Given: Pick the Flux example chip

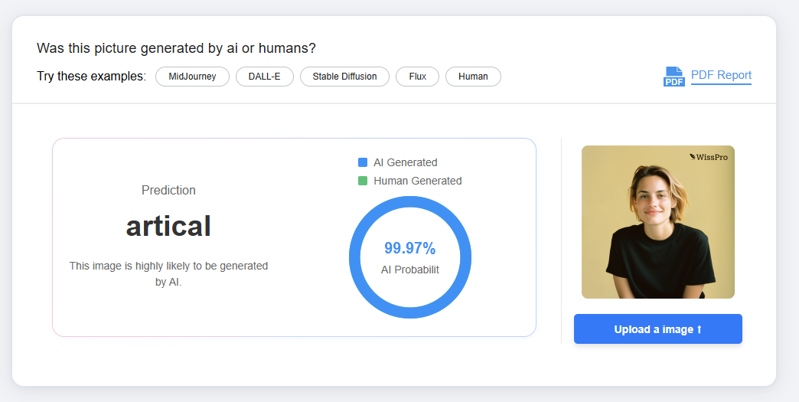Looking at the screenshot, I should [417, 77].
